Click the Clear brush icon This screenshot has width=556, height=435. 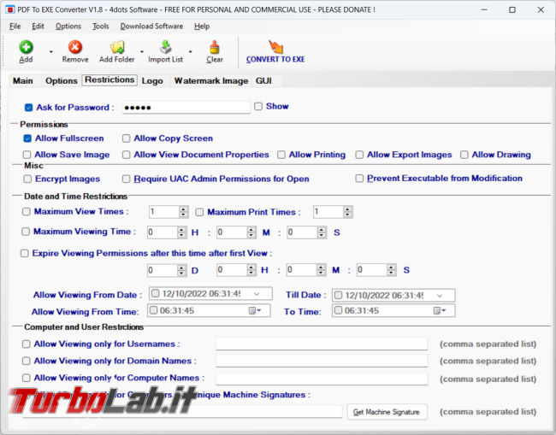215,47
